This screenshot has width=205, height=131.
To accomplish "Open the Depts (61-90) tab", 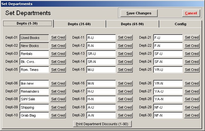I will 132,24.
